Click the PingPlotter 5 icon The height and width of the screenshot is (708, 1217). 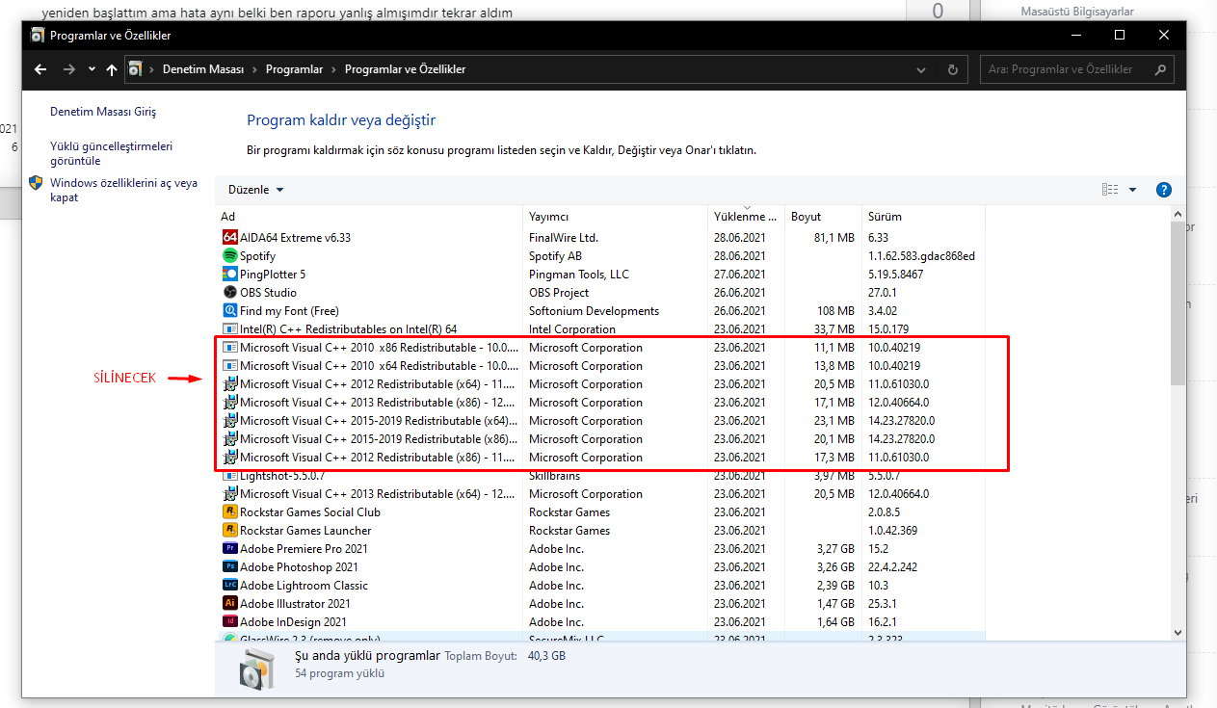pyautogui.click(x=230, y=274)
